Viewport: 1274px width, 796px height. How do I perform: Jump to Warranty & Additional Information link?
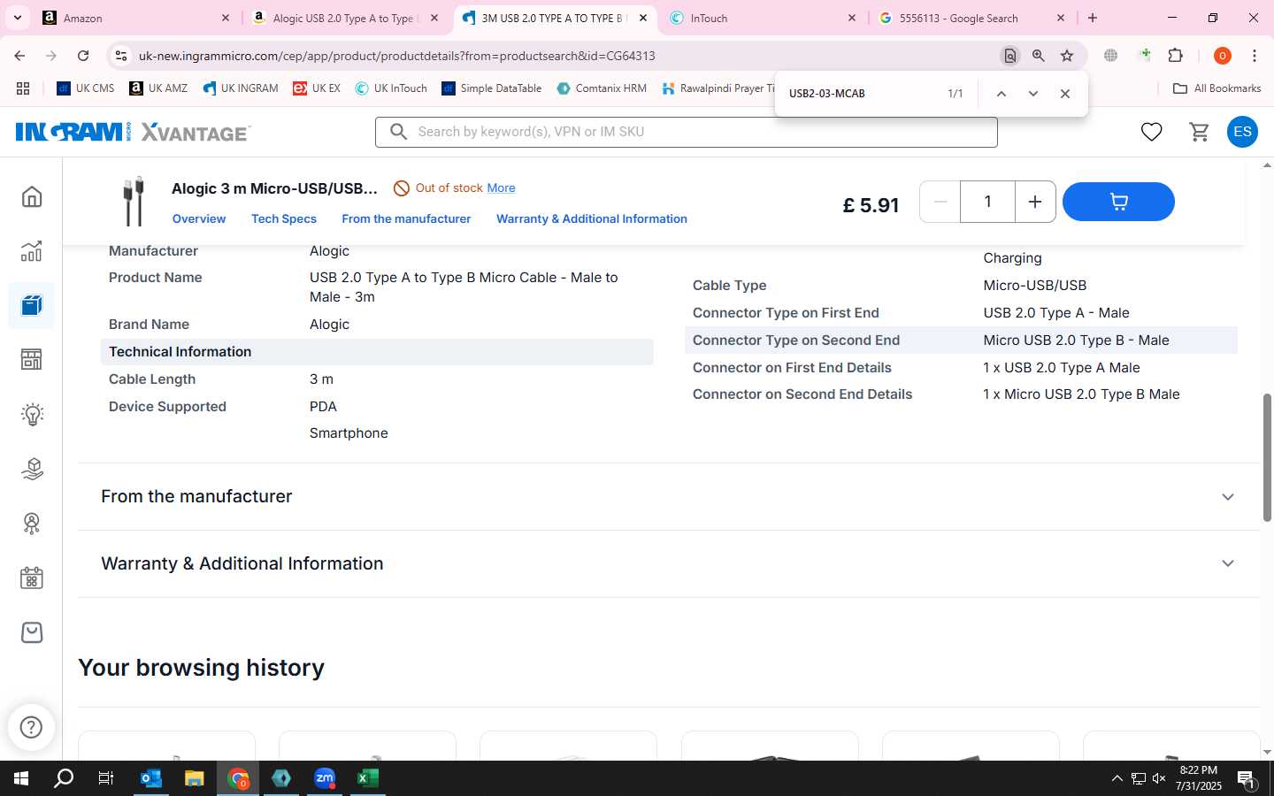[592, 218]
